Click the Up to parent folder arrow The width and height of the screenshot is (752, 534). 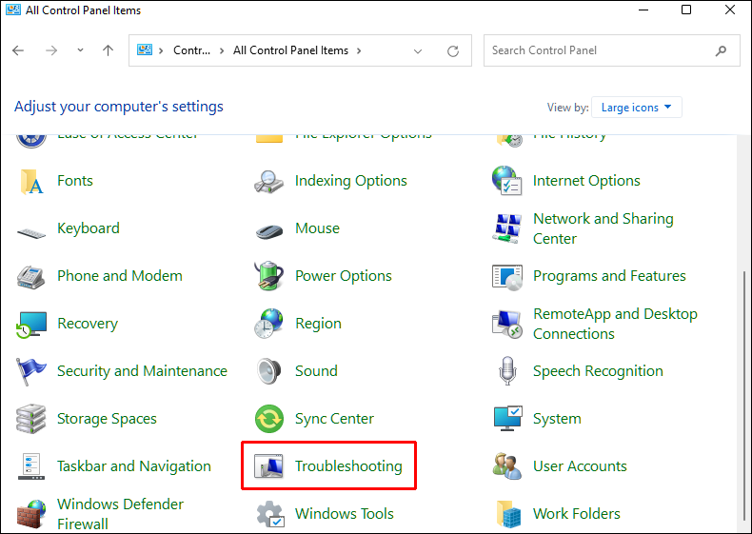coord(108,50)
